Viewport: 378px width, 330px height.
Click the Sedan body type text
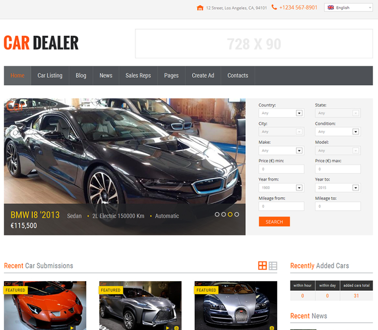(x=74, y=216)
